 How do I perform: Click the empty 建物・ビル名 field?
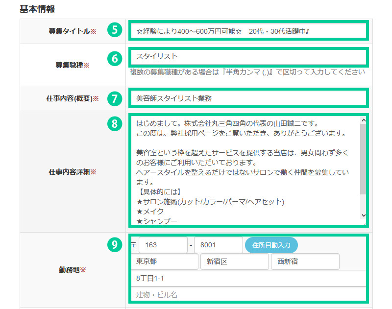pyautogui.click(x=249, y=294)
